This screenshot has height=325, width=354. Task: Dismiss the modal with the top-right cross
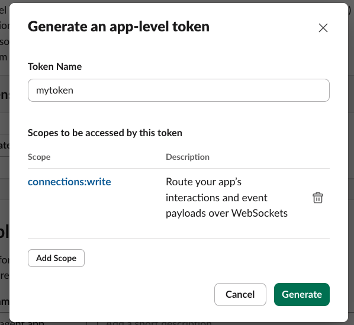click(x=323, y=28)
